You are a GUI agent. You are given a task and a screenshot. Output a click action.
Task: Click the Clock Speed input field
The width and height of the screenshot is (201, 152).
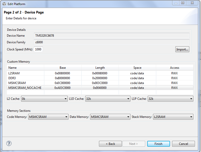coord(38,49)
